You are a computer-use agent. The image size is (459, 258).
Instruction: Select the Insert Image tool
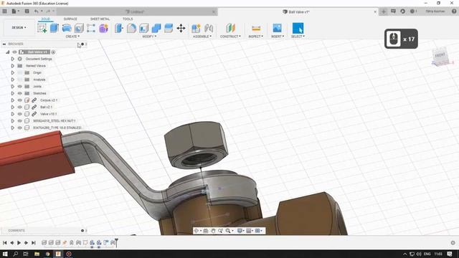(x=277, y=28)
